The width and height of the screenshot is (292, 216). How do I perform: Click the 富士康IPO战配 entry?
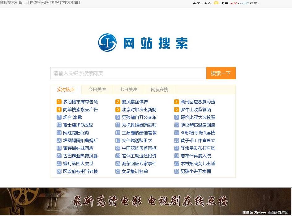[78, 125]
